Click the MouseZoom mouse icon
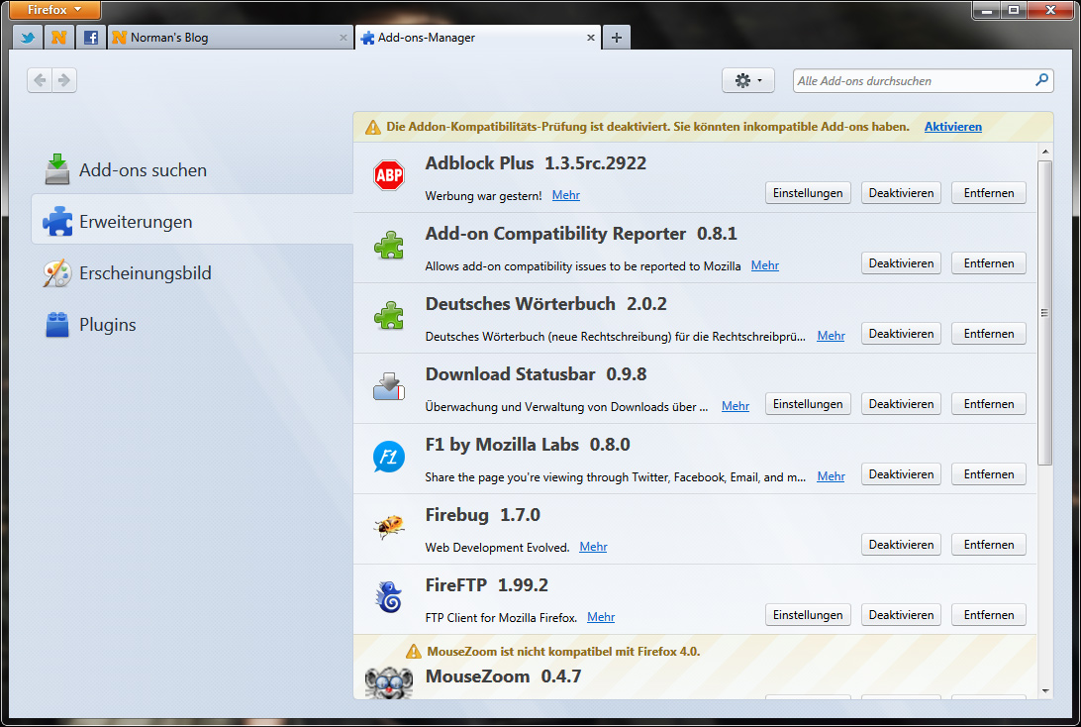Image resolution: width=1081 pixels, height=727 pixels. click(389, 682)
